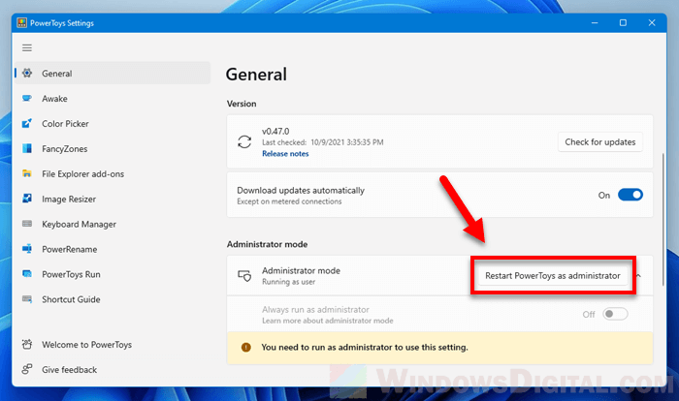The image size is (679, 401).
Task: Click the vertical scrollbar of settings pane
Action: tap(663, 219)
